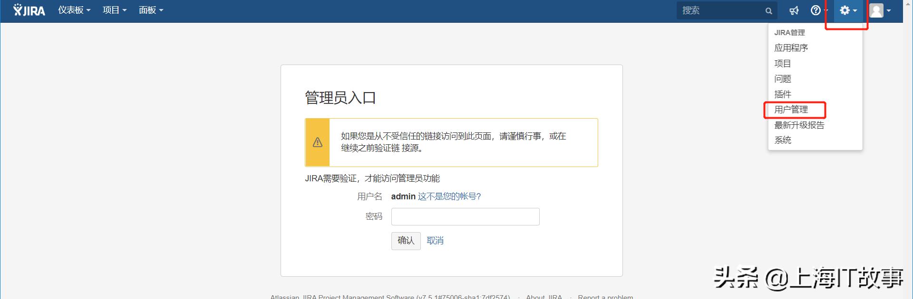Open the 项目 dropdown in navbar

pos(115,10)
